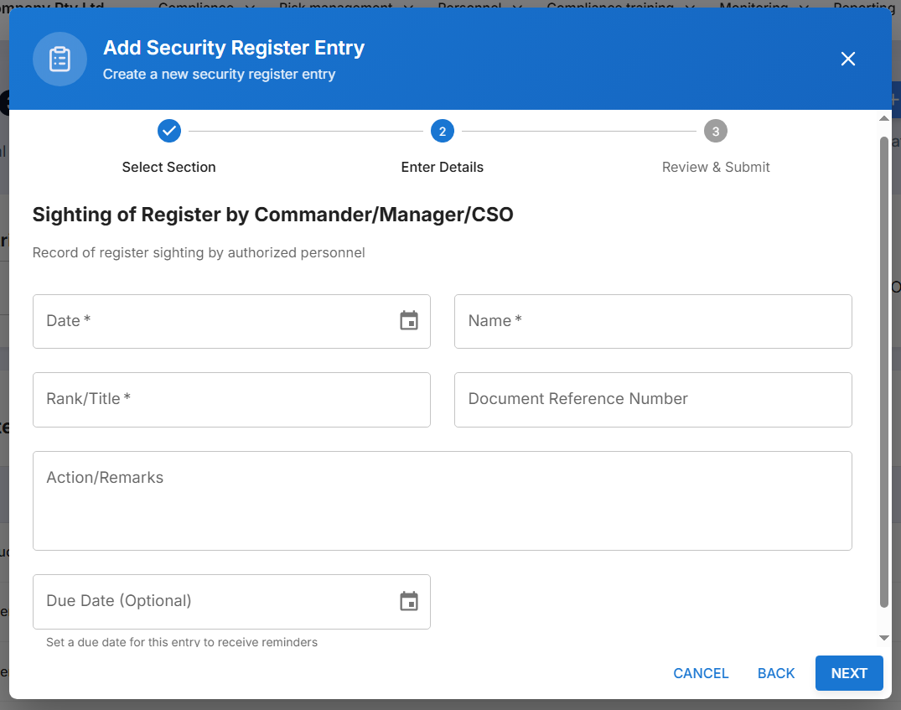Focus the Document Reference Number field
The image size is (901, 710).
(653, 399)
